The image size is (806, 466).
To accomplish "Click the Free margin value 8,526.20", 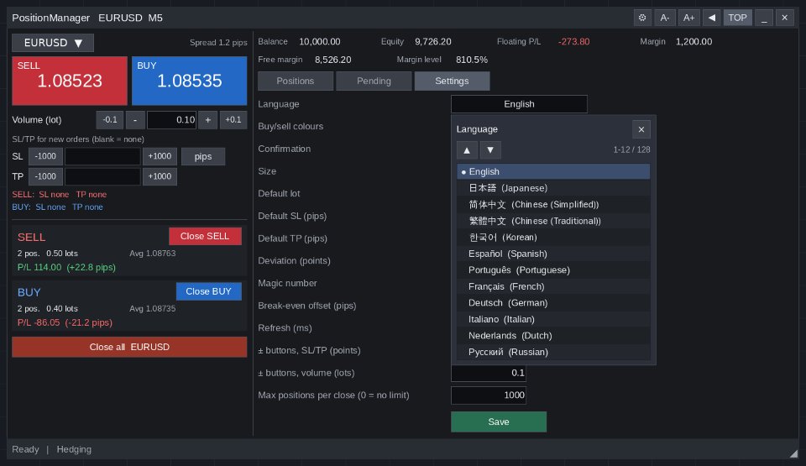I will point(333,60).
